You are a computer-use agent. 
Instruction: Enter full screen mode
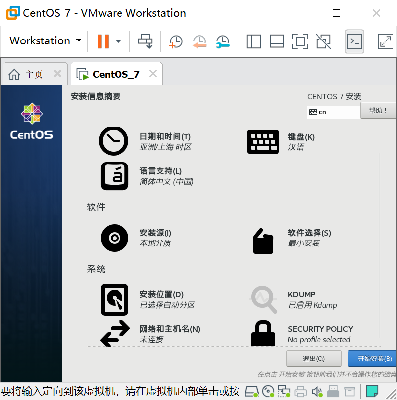coord(300,41)
